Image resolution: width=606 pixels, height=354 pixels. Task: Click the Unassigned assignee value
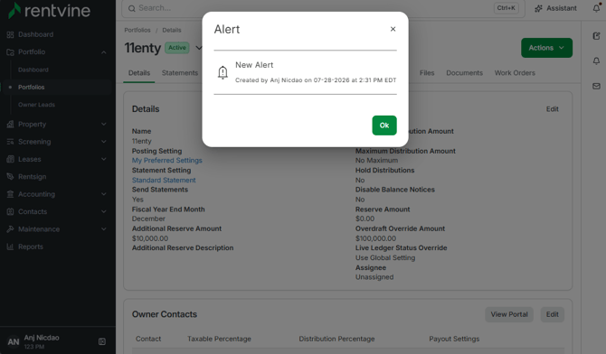374,277
